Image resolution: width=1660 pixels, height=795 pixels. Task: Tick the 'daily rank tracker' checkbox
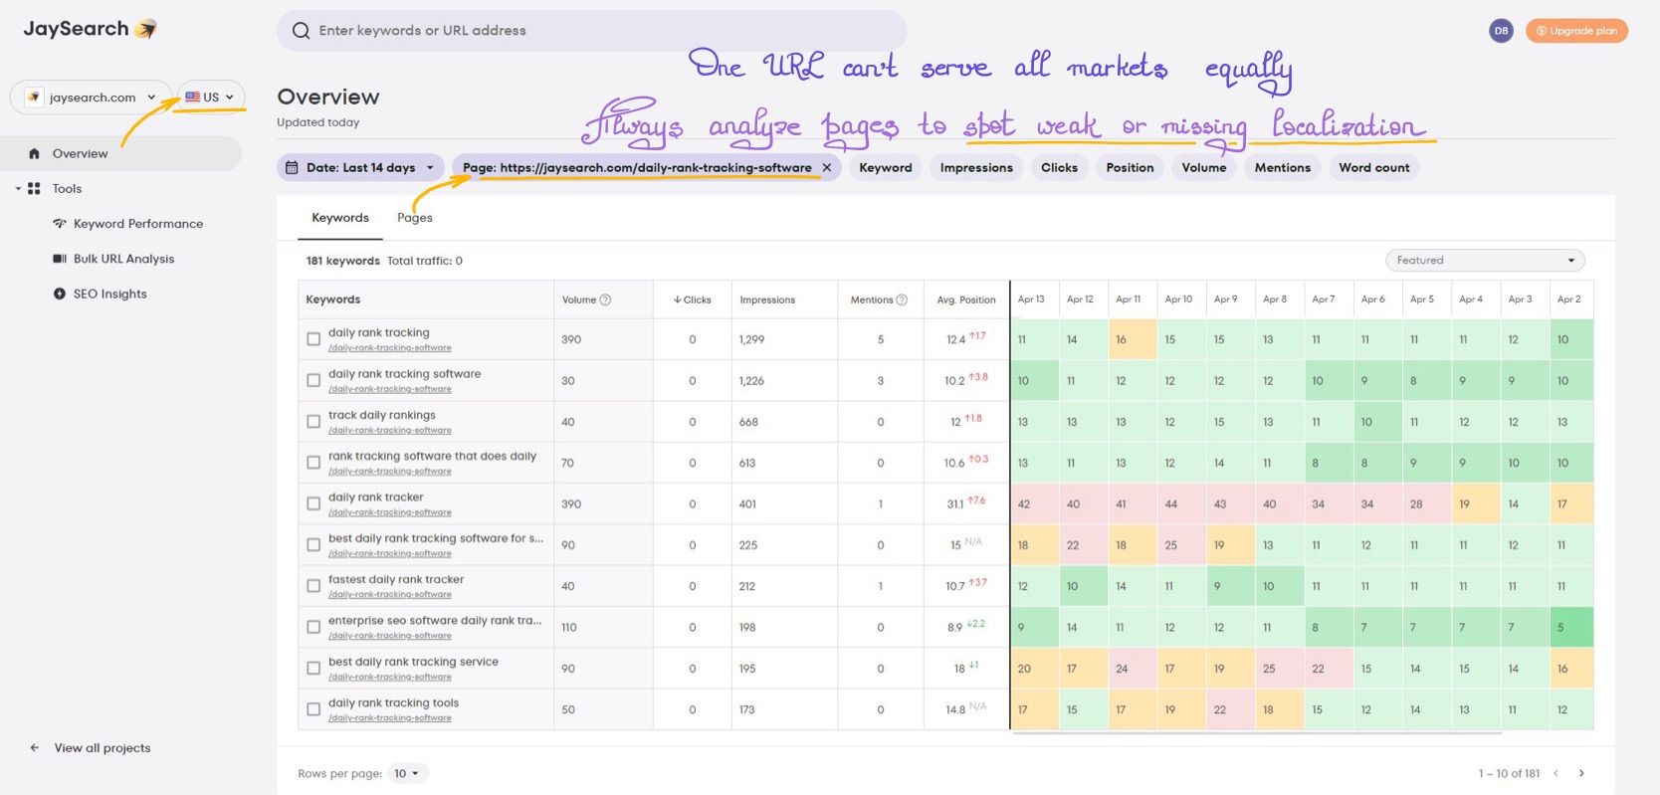313,504
